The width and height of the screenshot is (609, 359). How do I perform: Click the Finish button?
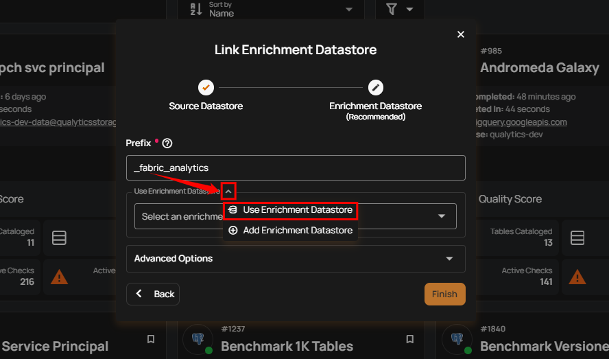click(444, 294)
